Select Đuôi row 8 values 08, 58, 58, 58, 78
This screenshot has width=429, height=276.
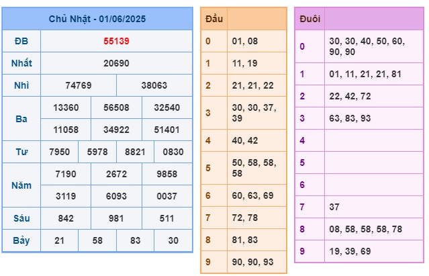(x=365, y=229)
